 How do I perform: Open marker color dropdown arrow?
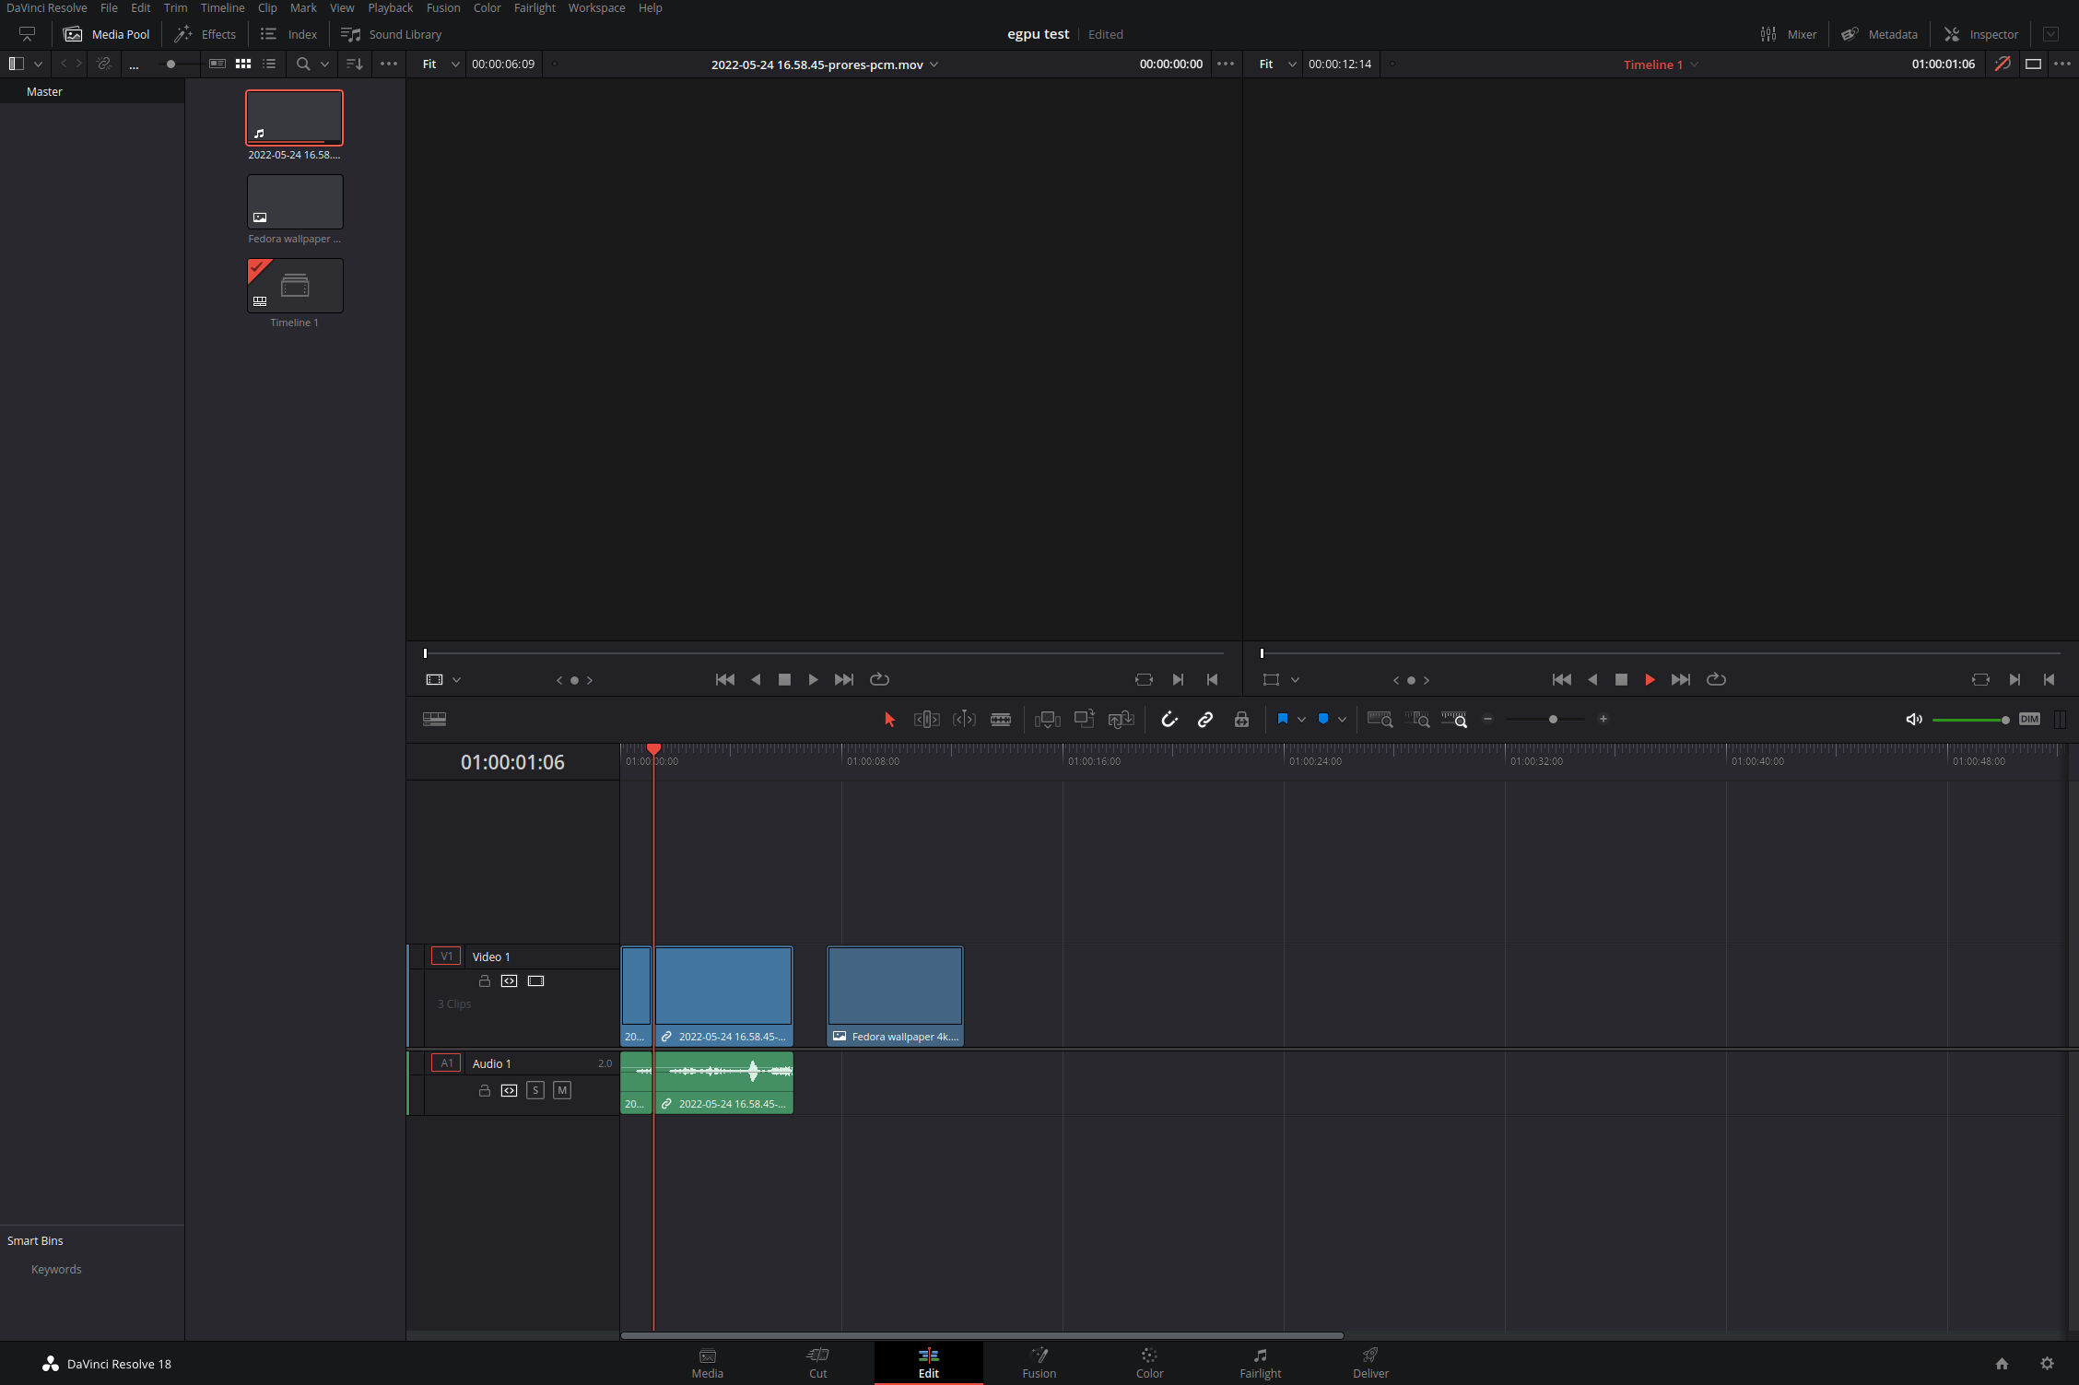coord(1342,720)
